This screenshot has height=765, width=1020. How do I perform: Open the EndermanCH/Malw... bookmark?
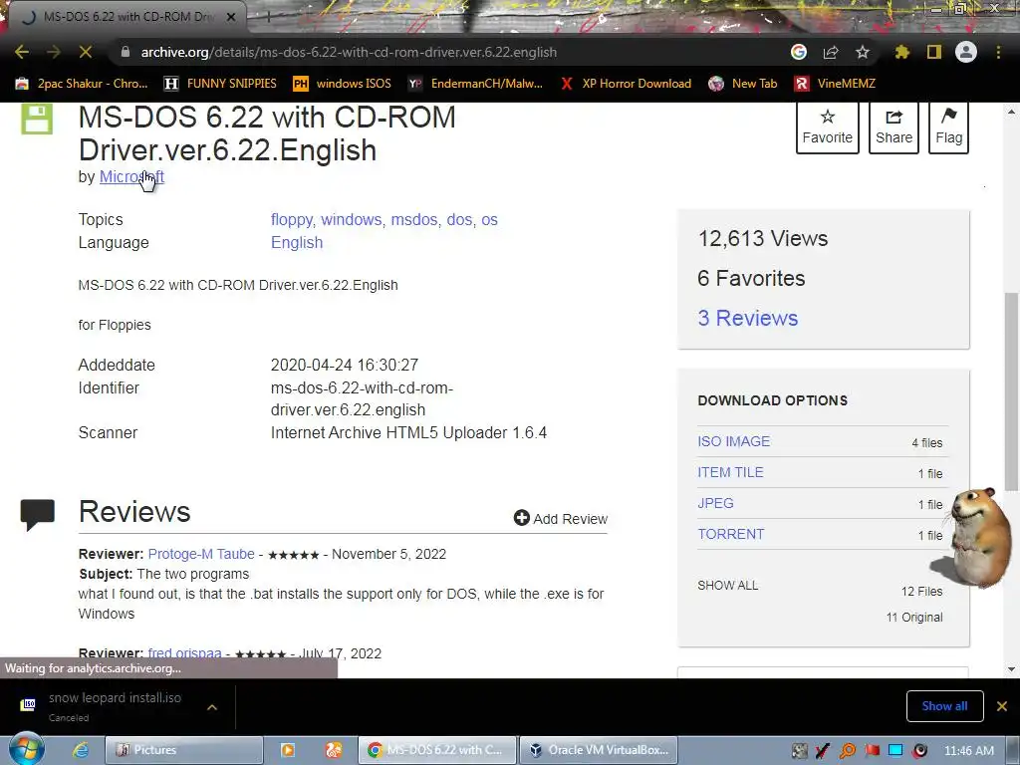475,84
